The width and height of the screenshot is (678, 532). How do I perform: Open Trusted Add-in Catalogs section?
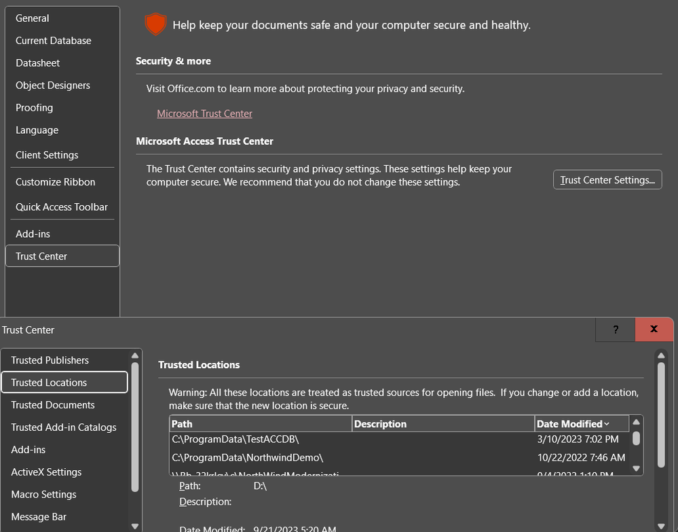[x=64, y=427]
